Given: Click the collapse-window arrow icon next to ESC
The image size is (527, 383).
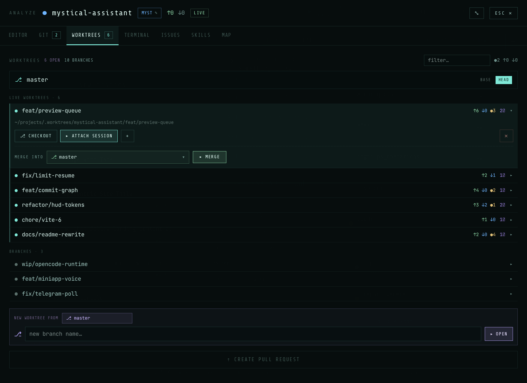Looking at the screenshot, I should (x=476, y=13).
